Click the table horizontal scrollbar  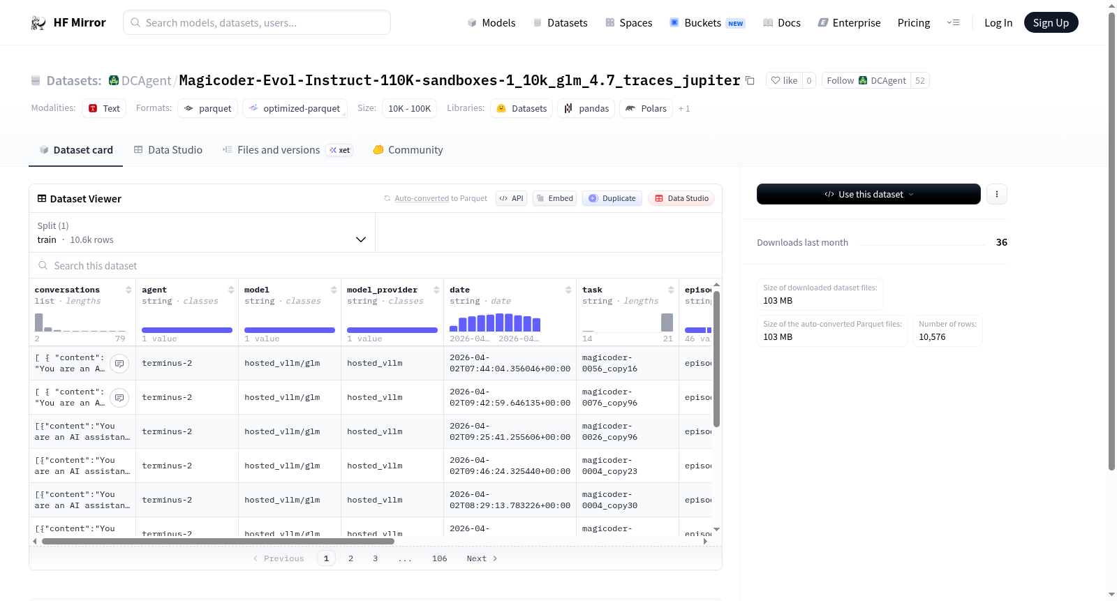(x=218, y=541)
